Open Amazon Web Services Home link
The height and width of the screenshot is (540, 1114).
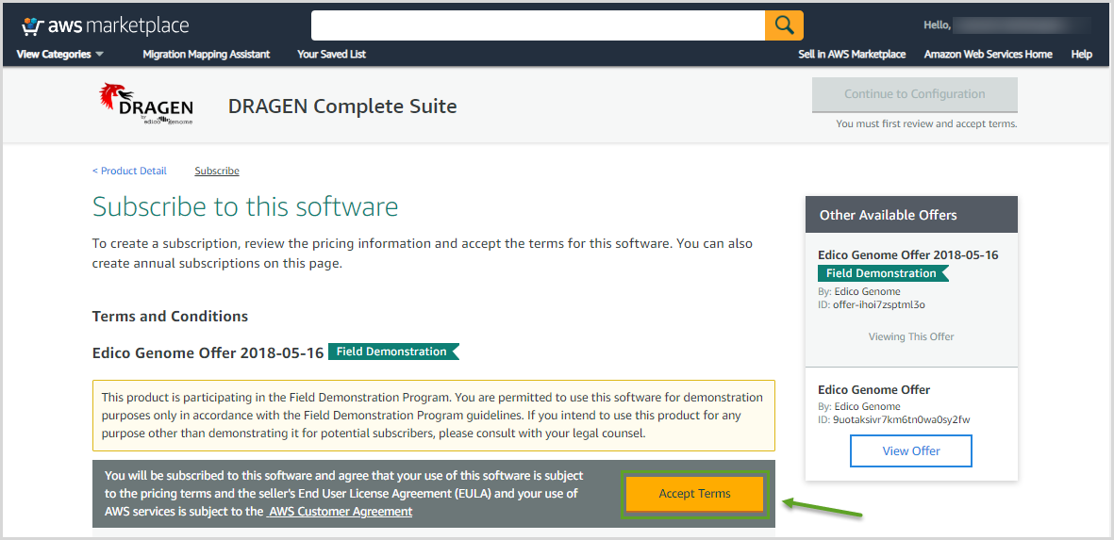coord(989,54)
